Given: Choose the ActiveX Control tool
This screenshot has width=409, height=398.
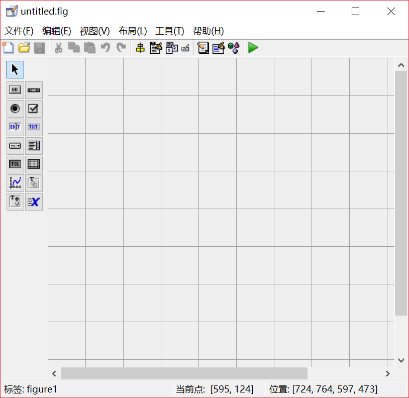Looking at the screenshot, I should pos(34,202).
